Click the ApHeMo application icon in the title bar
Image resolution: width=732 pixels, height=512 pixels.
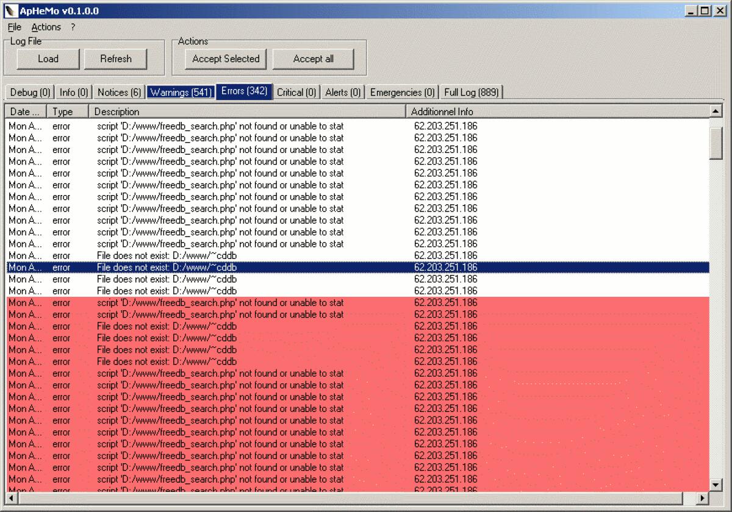(10, 10)
